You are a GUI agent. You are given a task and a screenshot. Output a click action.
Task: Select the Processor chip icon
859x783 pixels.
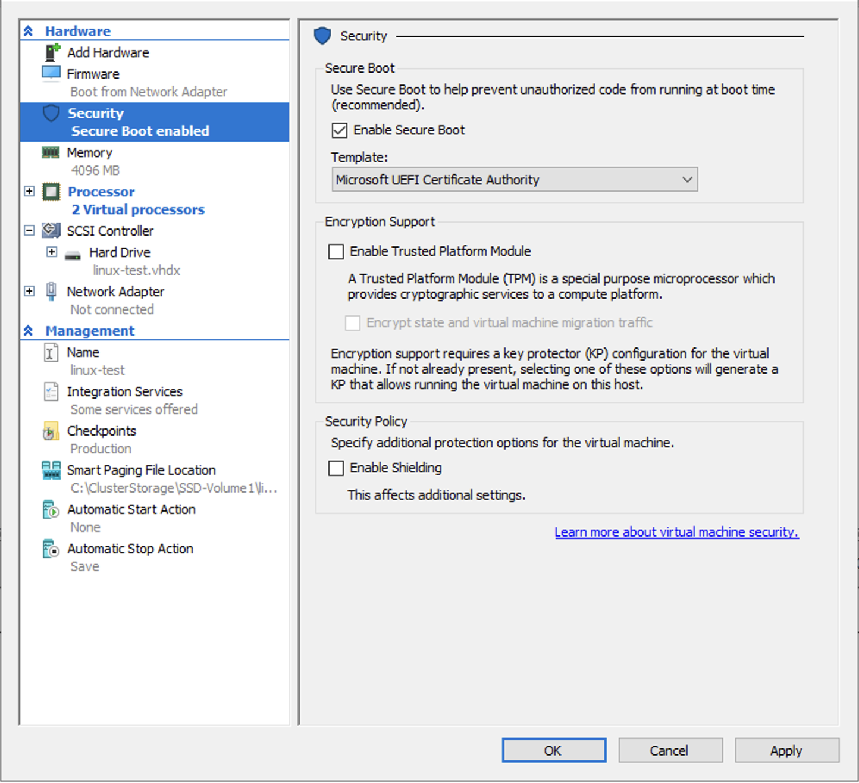click(x=51, y=192)
